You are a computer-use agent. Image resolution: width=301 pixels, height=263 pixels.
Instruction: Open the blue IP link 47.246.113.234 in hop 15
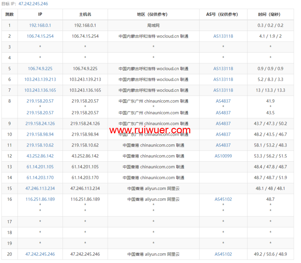point(40,189)
